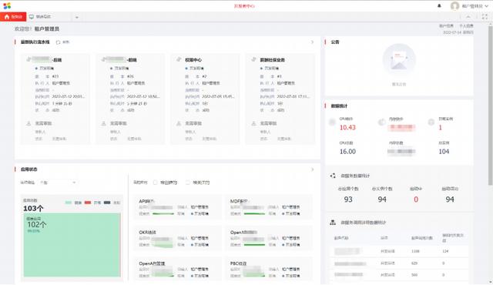Click the table cell showing 629

[x=414, y=263]
